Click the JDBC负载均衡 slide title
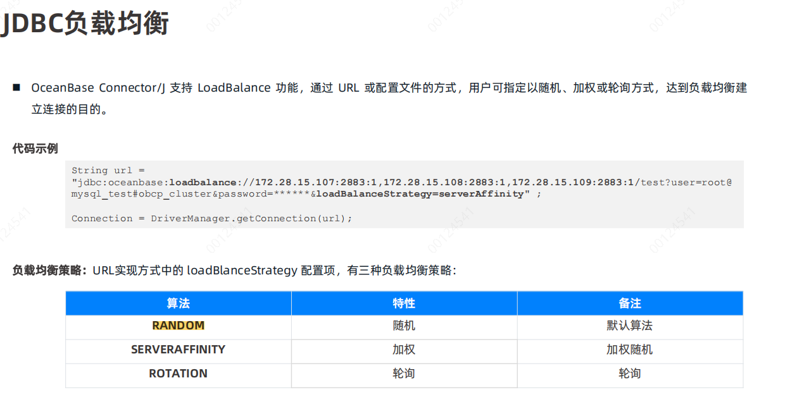Viewport: 785px width, 409px height. (85, 24)
